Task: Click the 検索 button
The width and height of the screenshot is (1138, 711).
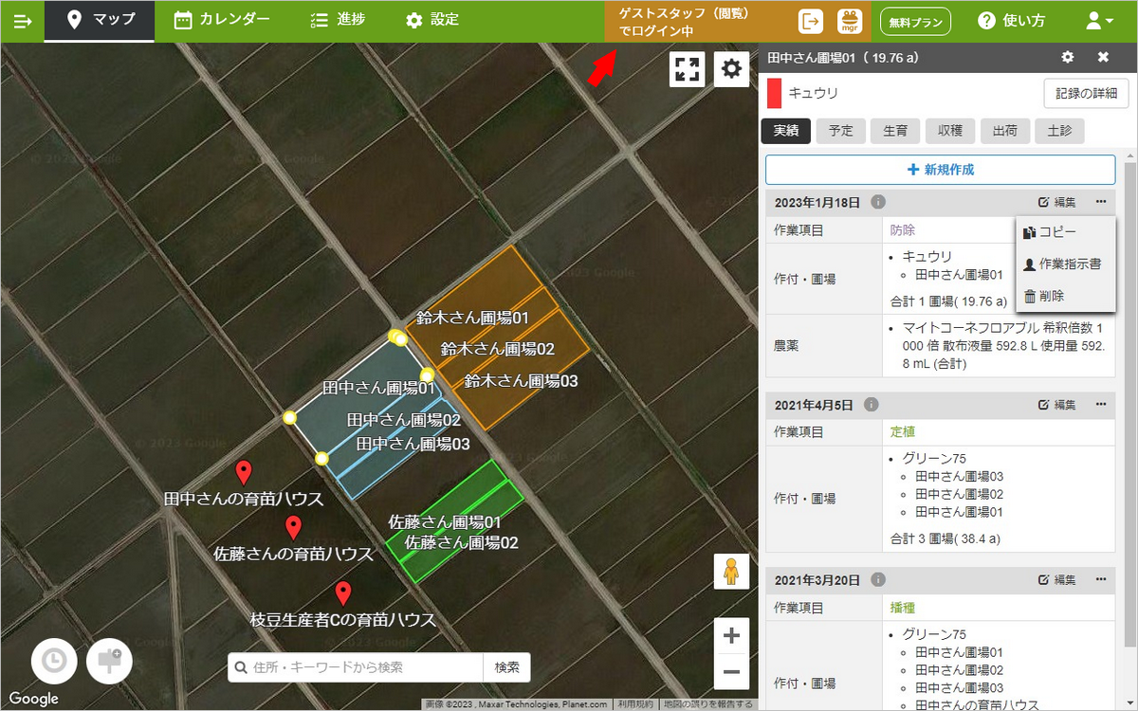Action: (506, 667)
